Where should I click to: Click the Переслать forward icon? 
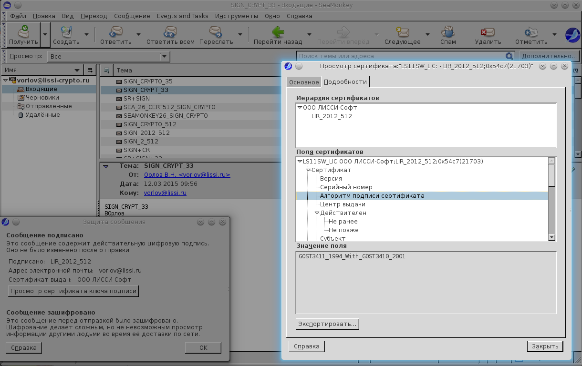coord(216,32)
